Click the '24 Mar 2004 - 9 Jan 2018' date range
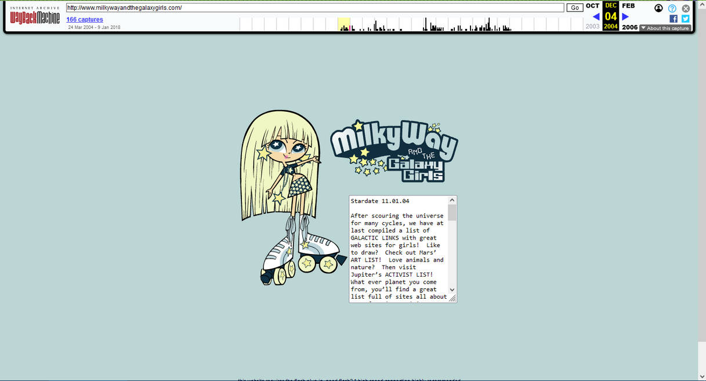The width and height of the screenshot is (706, 381). (94, 27)
